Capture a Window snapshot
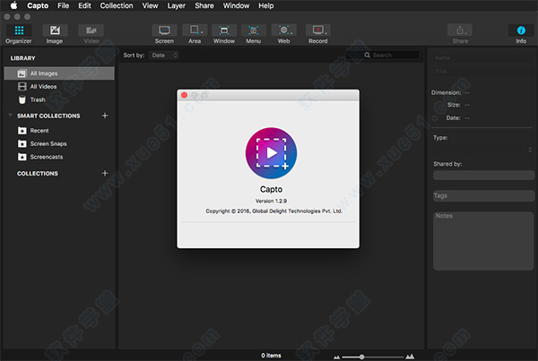538x361 pixels. tap(224, 34)
